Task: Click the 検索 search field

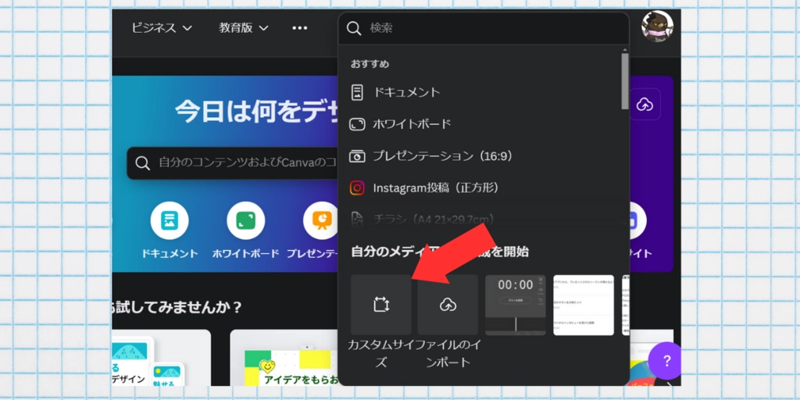Action: pos(483,28)
